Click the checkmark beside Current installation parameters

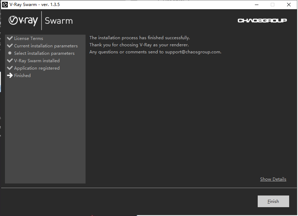[x=10, y=46]
